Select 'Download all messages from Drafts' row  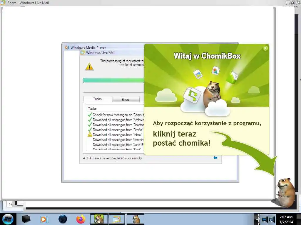[x=116, y=130]
